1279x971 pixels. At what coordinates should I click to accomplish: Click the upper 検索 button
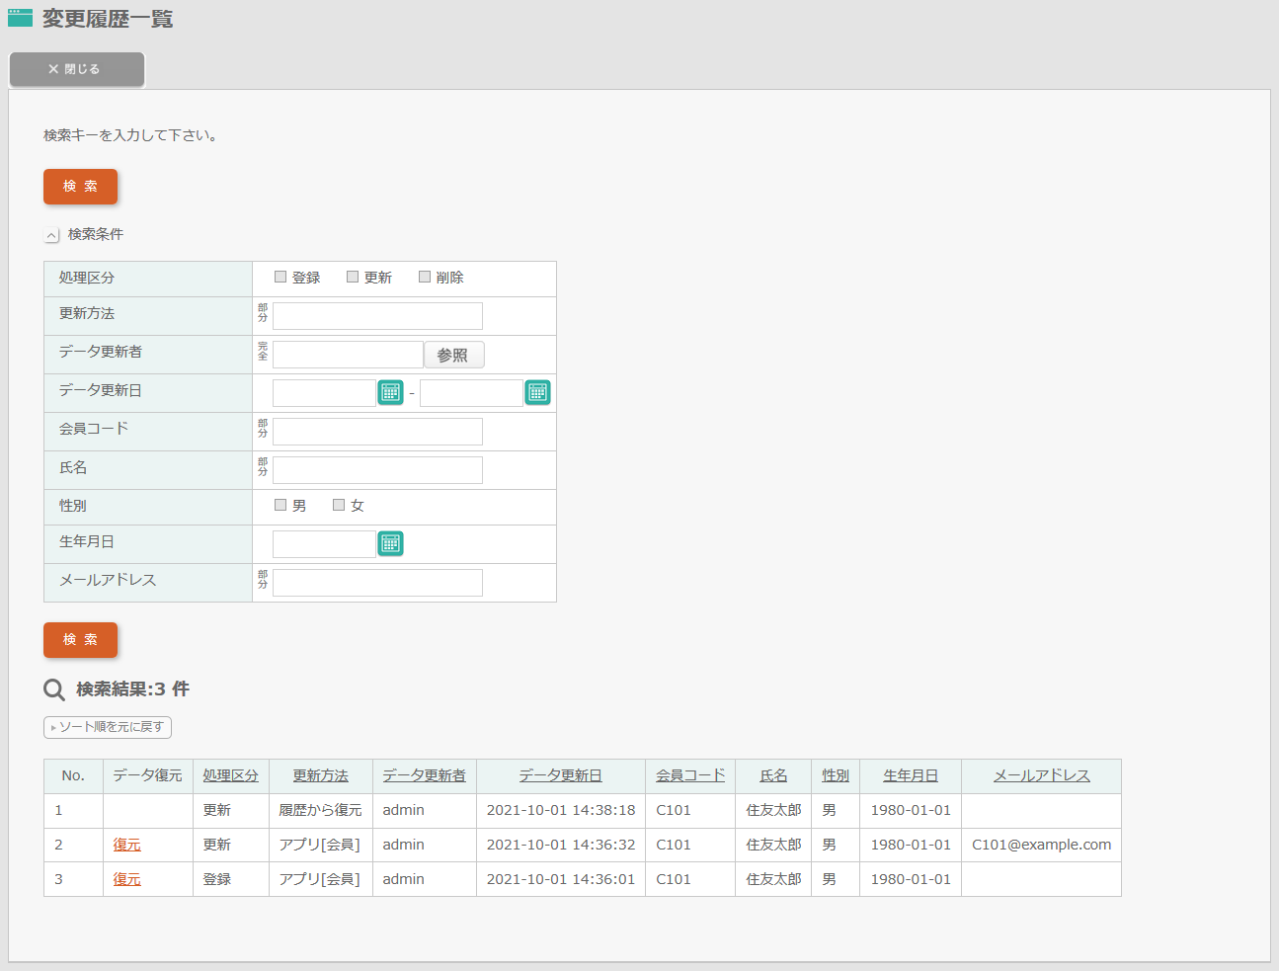(x=80, y=186)
